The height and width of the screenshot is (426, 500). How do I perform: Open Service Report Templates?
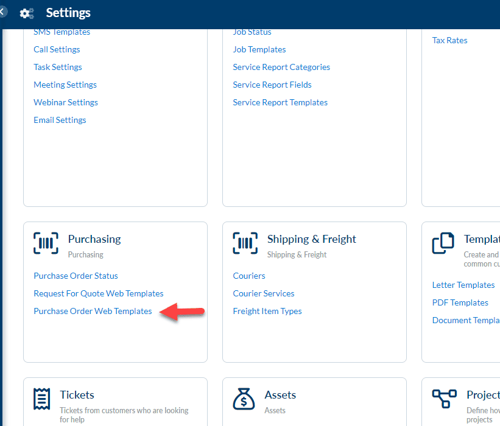point(280,102)
